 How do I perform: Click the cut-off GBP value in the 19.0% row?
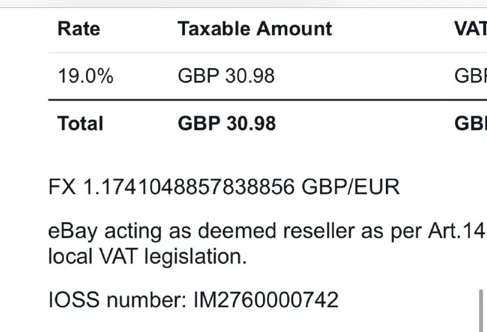coord(471,76)
